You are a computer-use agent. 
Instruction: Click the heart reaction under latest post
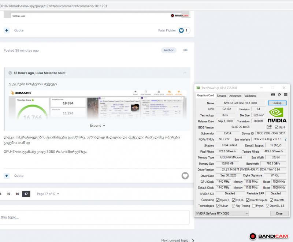185,176
